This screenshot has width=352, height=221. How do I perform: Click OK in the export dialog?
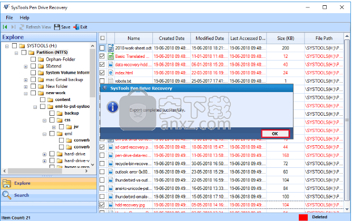[275, 134]
